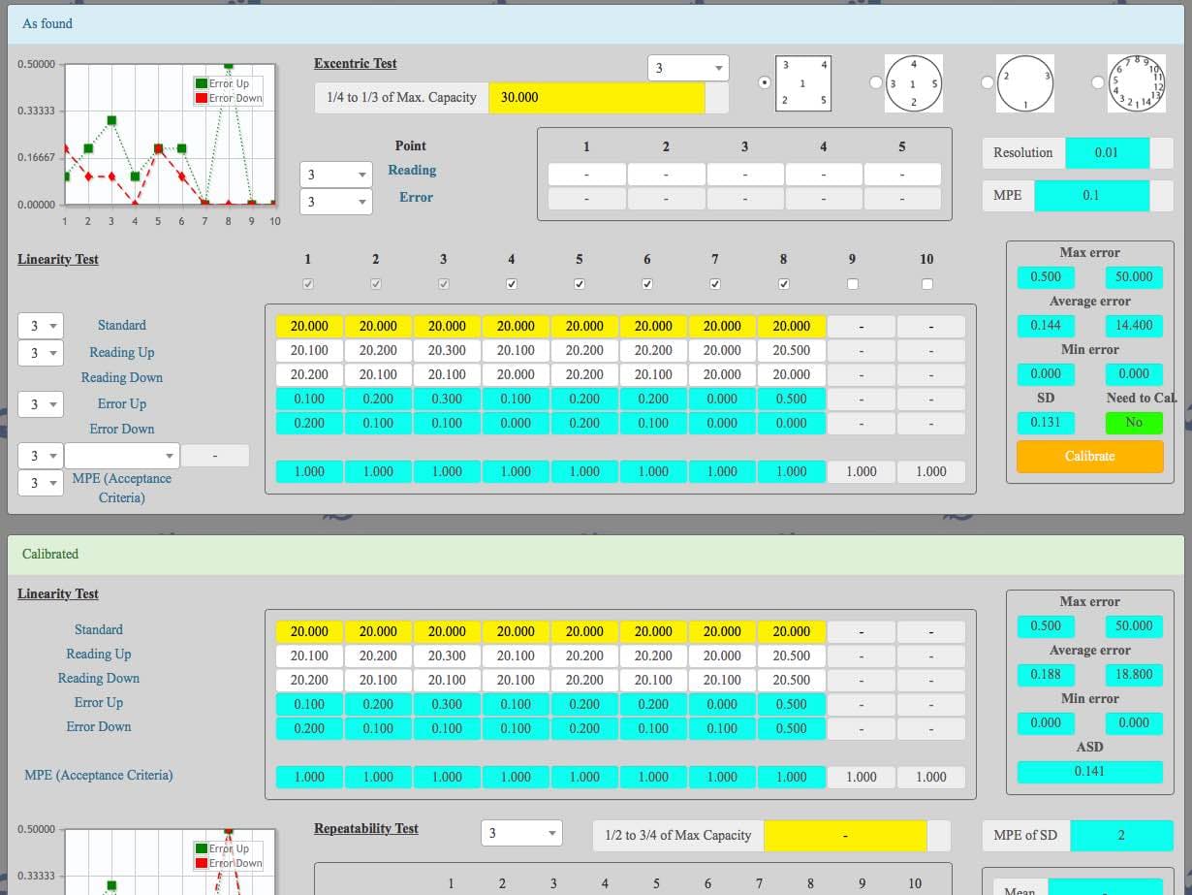Open the Repeatability Test decimals dropdown
Image resolution: width=1192 pixels, height=895 pixels.
[521, 833]
